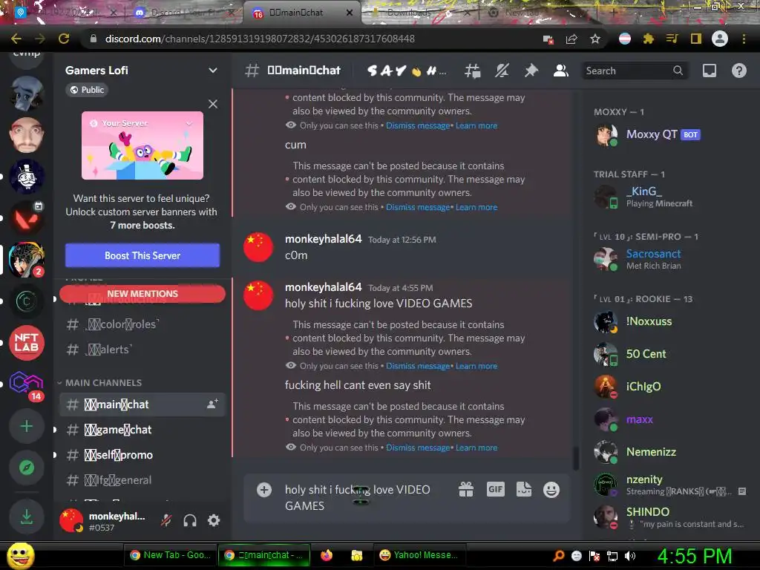Open browser extensions puzzle icon
The height and width of the screenshot is (570, 760).
click(648, 39)
